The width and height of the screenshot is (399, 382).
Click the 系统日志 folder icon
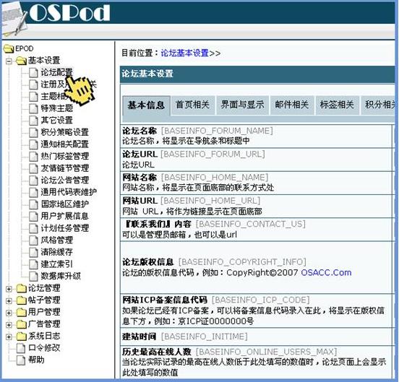pyautogui.click(x=22, y=336)
